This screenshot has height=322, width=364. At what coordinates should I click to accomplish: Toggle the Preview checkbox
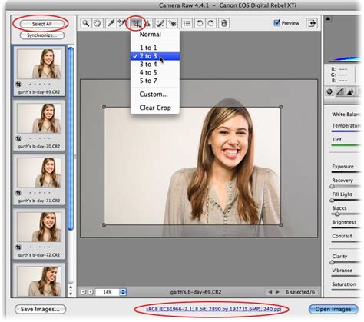click(276, 23)
